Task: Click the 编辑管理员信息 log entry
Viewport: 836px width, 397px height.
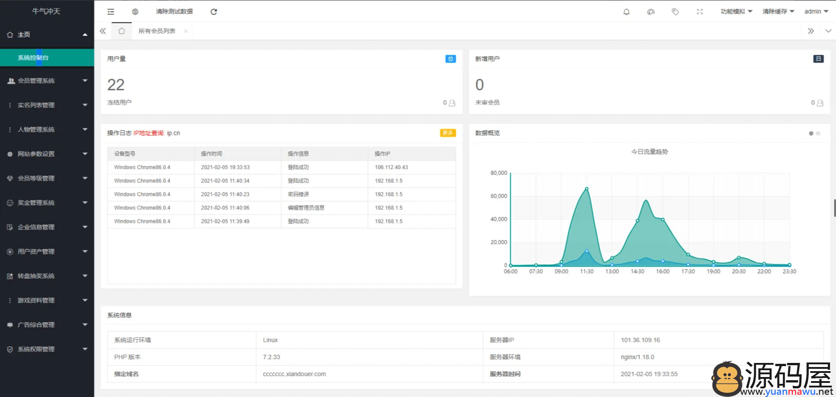Action: click(x=306, y=208)
